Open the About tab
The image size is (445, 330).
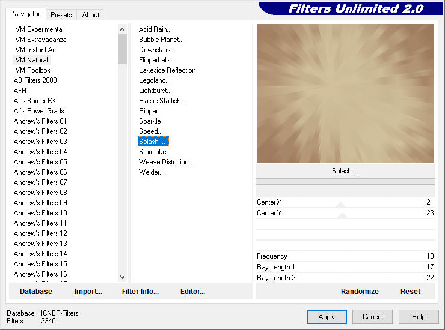tap(91, 15)
